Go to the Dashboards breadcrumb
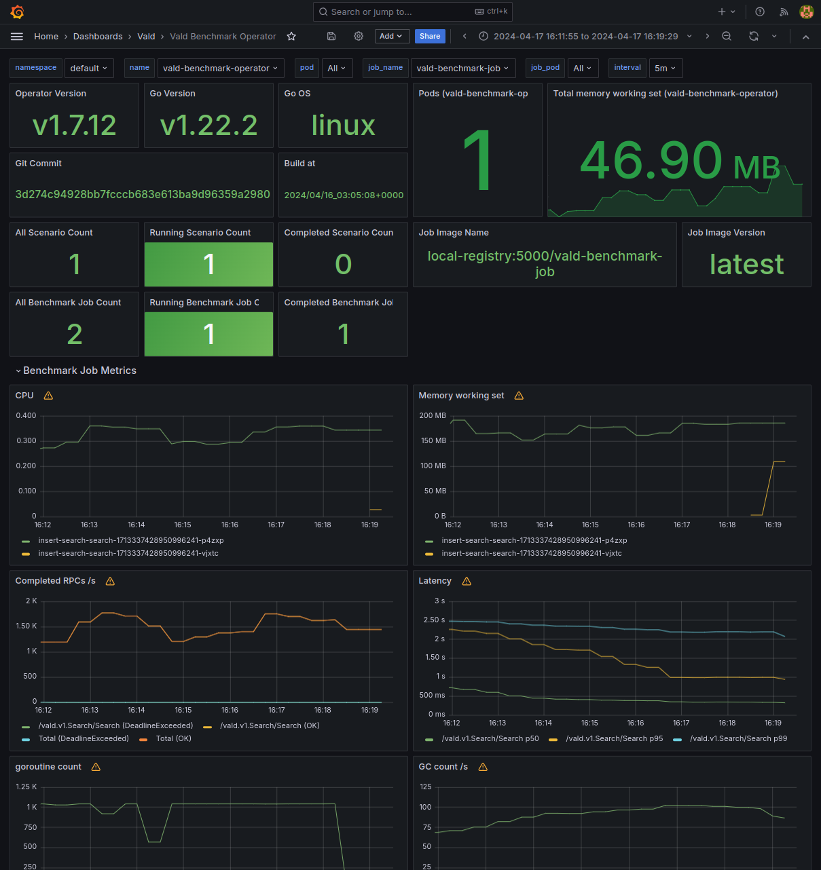 click(x=97, y=36)
